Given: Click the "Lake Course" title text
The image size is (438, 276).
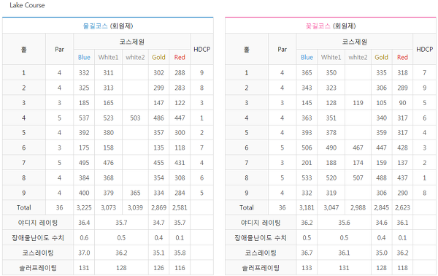Looking at the screenshot, I should [27, 5].
